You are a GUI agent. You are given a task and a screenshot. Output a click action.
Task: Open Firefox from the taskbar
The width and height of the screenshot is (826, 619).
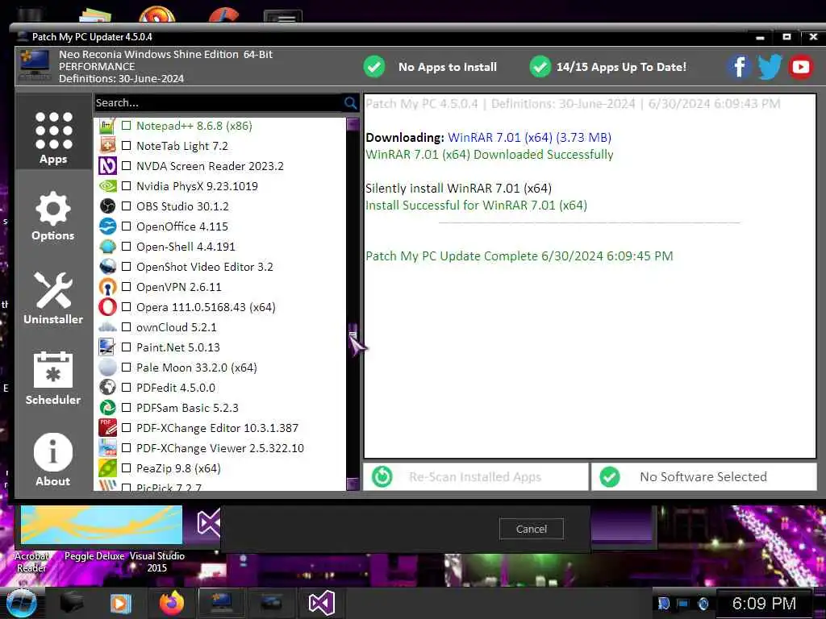(171, 603)
